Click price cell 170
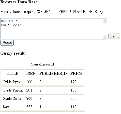Viewport: 121px width, 114px height. (77, 82)
